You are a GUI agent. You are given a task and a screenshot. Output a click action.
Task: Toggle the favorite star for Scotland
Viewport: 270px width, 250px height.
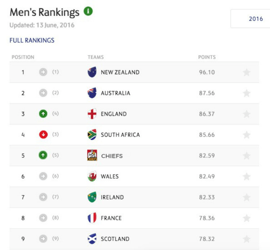click(x=247, y=239)
